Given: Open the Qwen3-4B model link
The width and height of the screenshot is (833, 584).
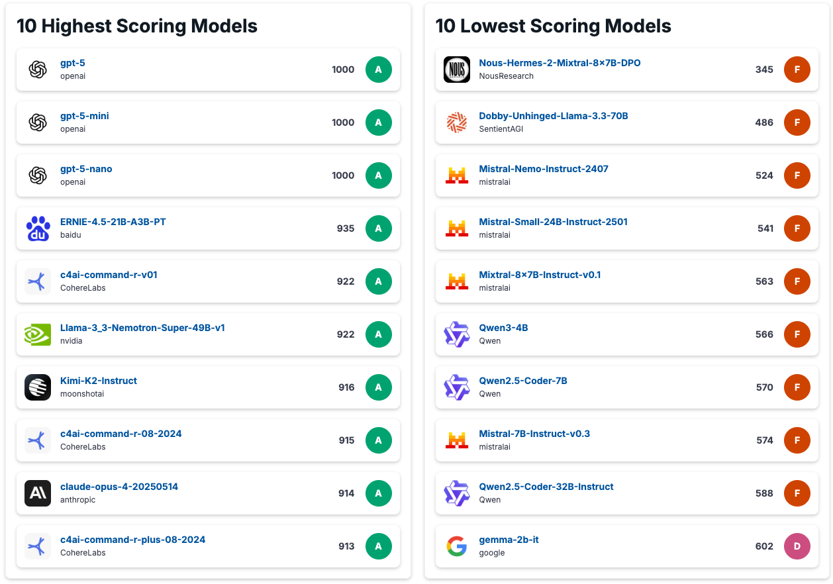Looking at the screenshot, I should (504, 328).
